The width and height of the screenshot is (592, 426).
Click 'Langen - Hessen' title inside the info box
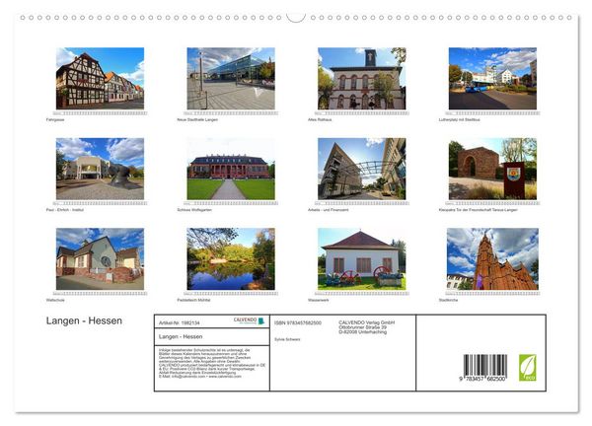tap(181, 336)
